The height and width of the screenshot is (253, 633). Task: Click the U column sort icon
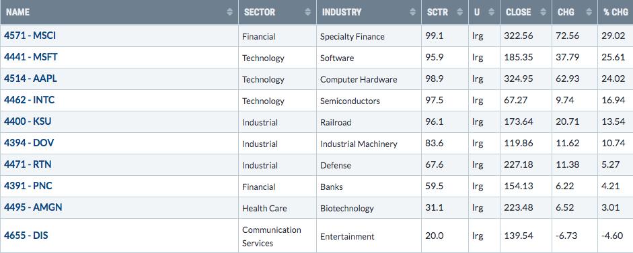[491, 12]
